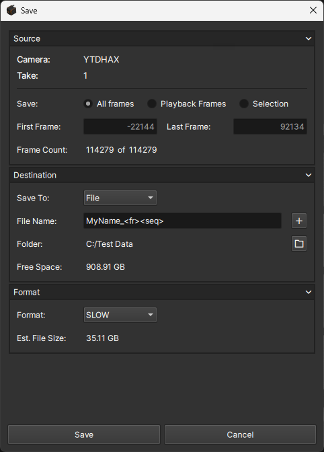
Task: Click the estimated file size 35.11 GB
Action: [x=103, y=338]
